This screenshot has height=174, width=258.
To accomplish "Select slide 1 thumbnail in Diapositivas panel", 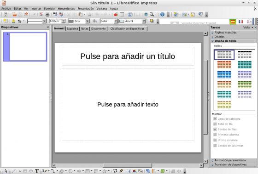I will [25, 47].
